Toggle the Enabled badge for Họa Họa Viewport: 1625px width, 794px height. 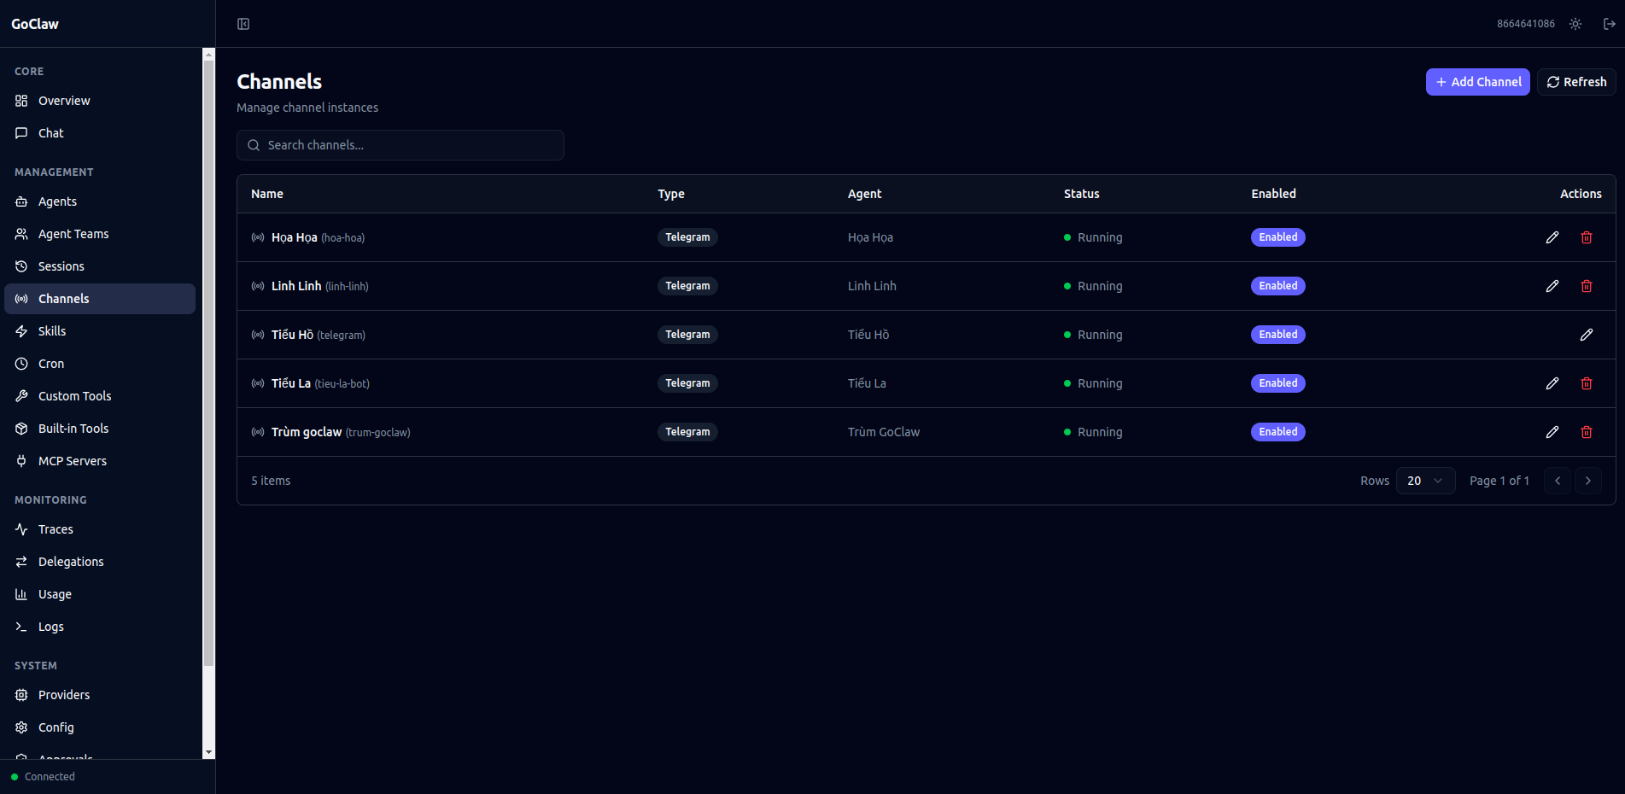[1277, 237]
